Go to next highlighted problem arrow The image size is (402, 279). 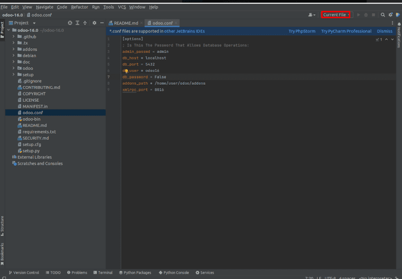point(392,39)
